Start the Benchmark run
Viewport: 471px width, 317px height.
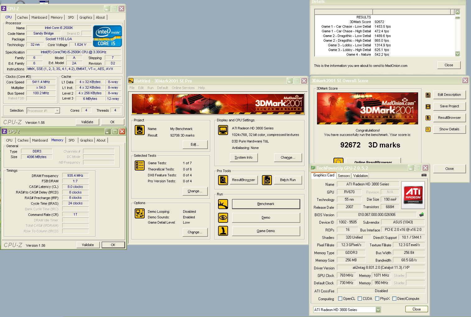[x=266, y=204]
